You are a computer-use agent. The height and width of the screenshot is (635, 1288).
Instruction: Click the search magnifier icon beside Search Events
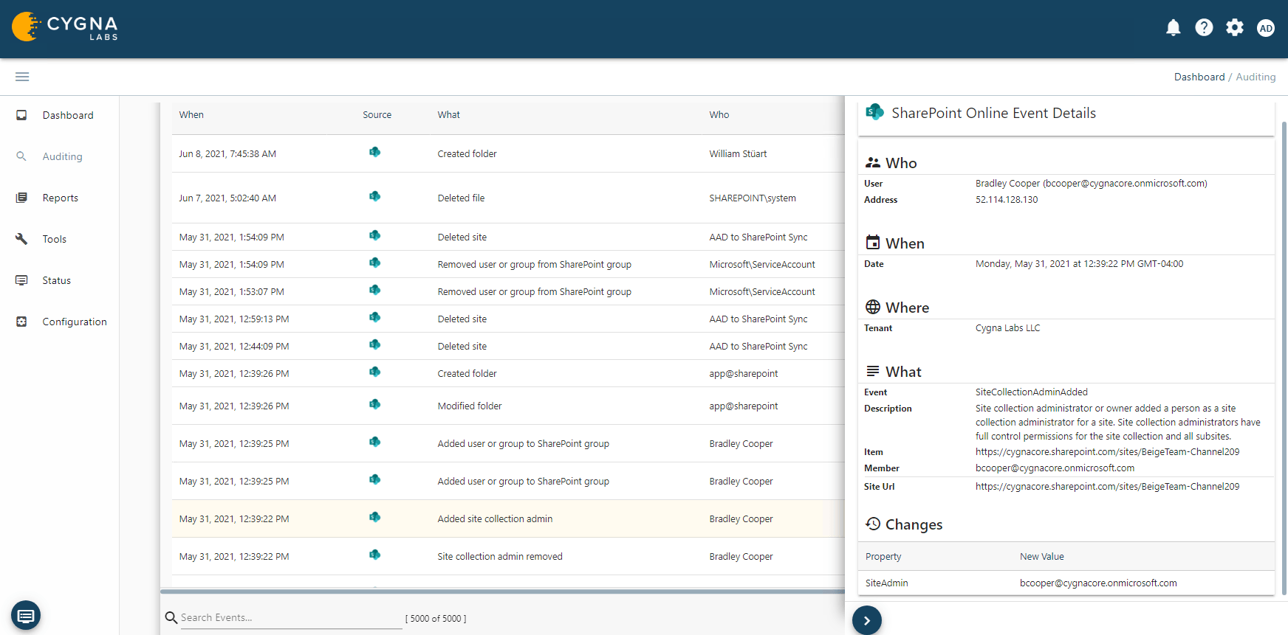click(171, 618)
